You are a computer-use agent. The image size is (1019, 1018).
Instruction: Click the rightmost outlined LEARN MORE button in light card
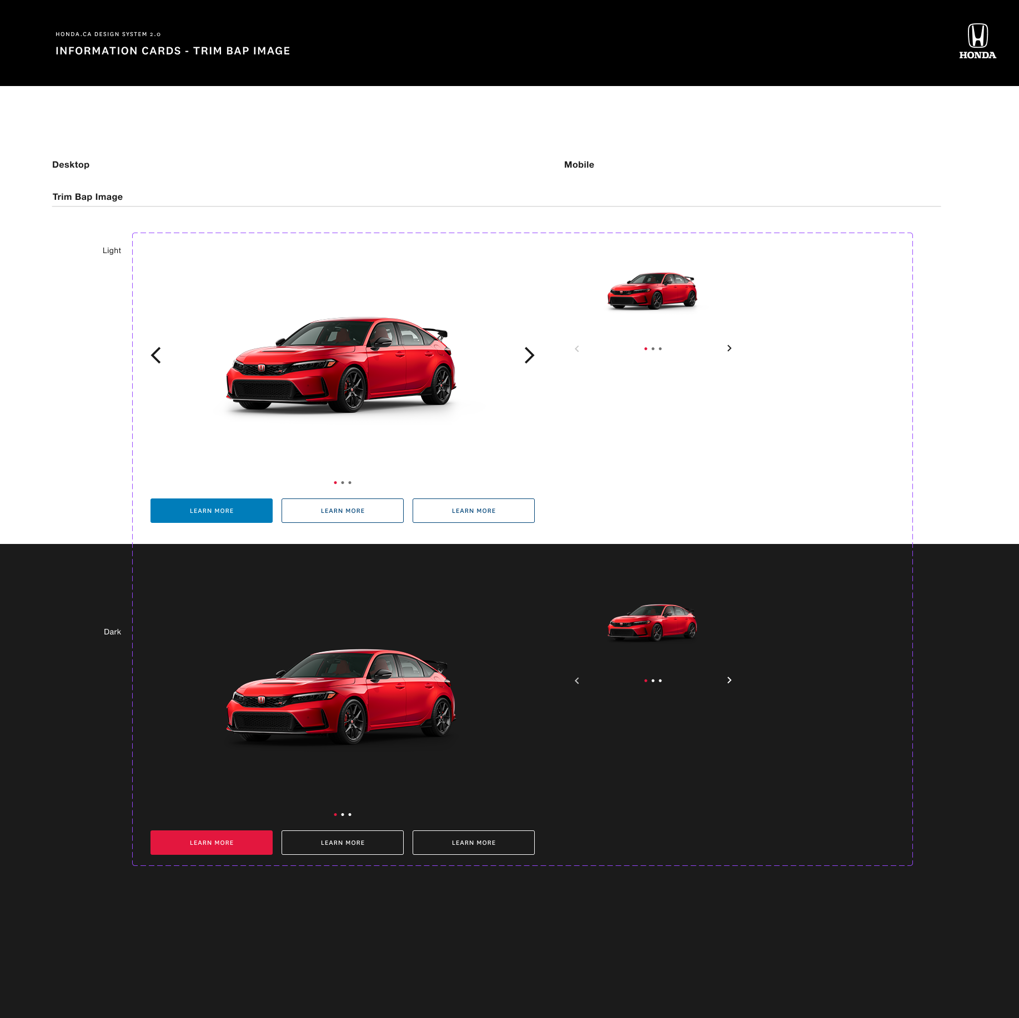[x=474, y=511]
